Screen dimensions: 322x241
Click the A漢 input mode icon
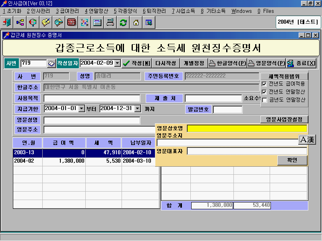[307, 140]
